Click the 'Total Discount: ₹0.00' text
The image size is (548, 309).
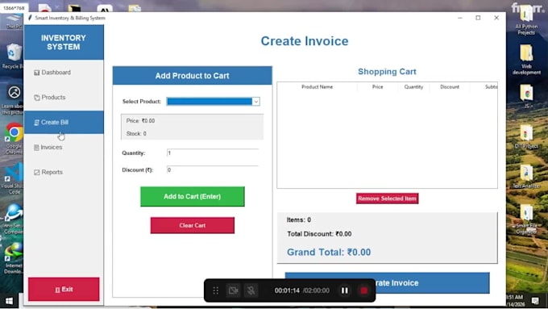click(319, 234)
